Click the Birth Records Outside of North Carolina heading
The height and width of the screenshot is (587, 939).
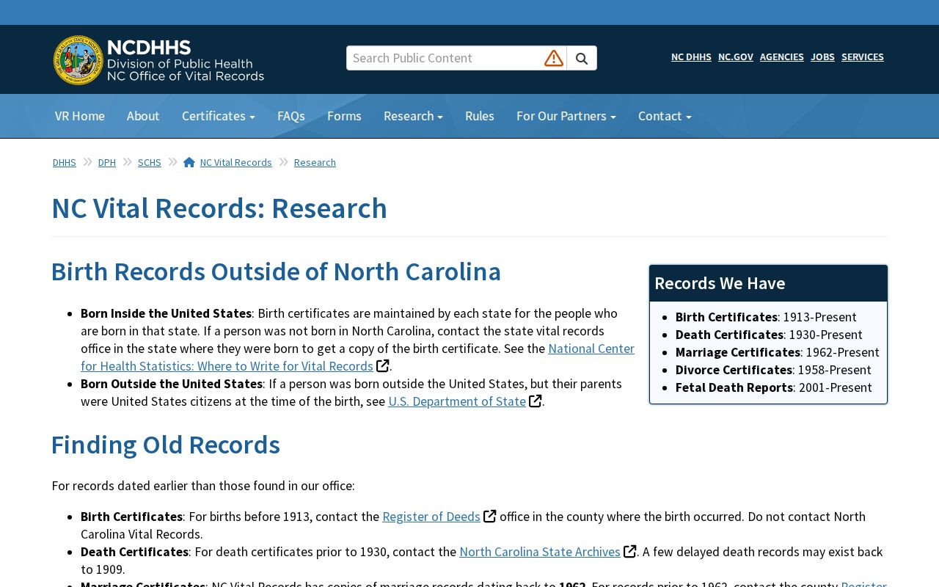click(276, 271)
